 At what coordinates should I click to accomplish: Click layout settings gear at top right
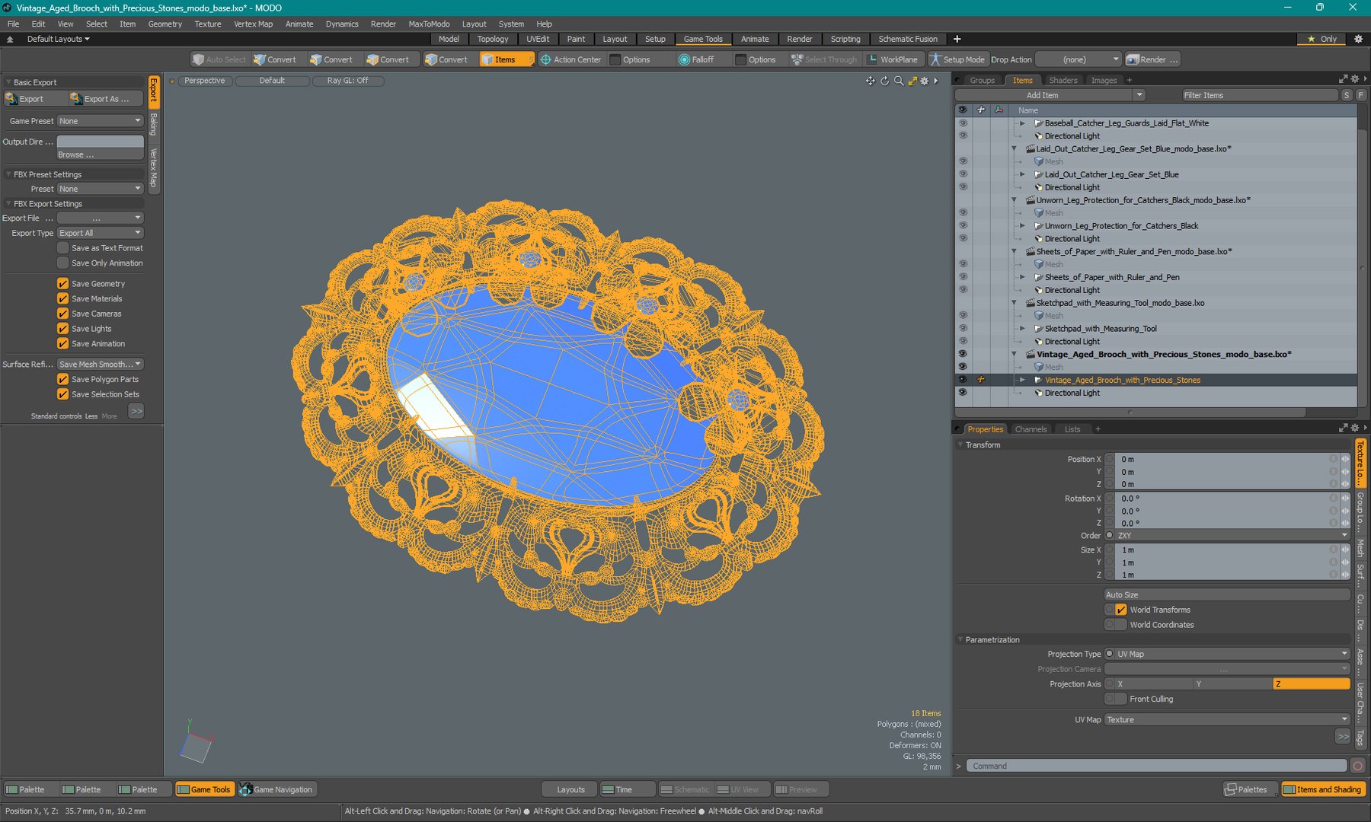pyautogui.click(x=1358, y=39)
